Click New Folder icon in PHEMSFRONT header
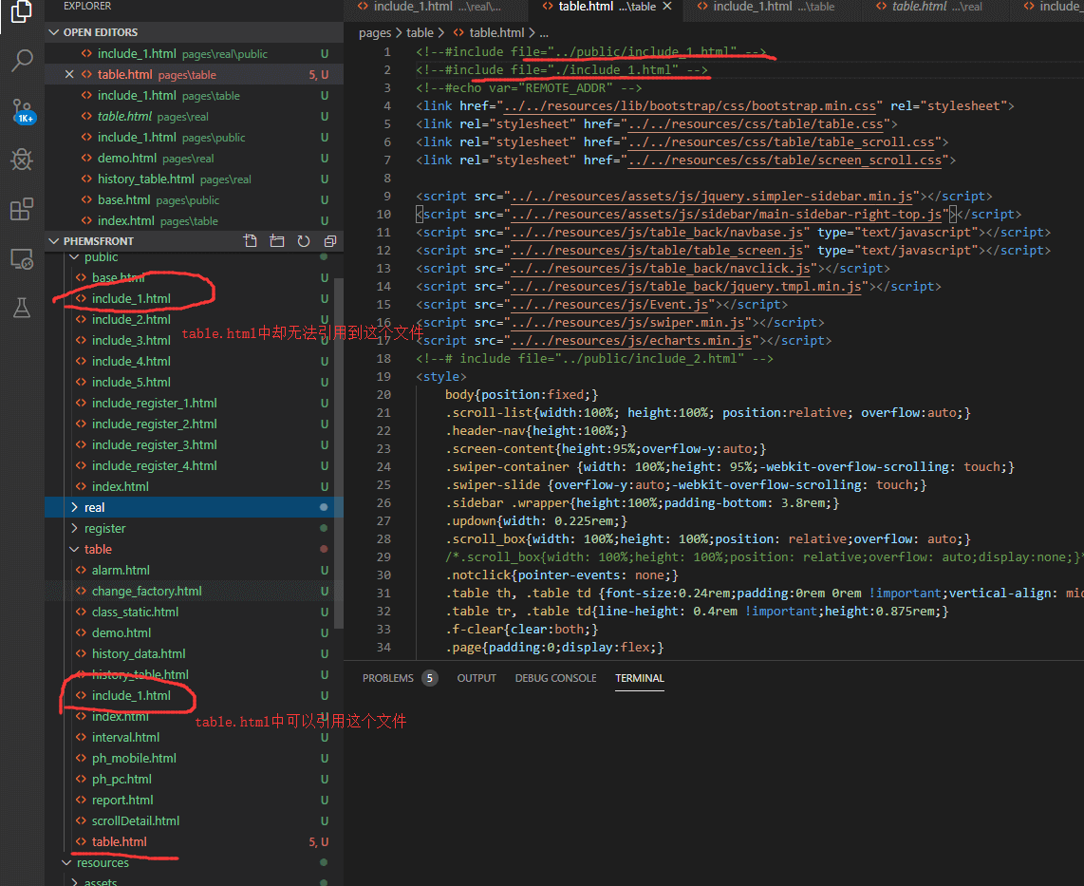Screen dimensions: 1084x886 pos(277,241)
